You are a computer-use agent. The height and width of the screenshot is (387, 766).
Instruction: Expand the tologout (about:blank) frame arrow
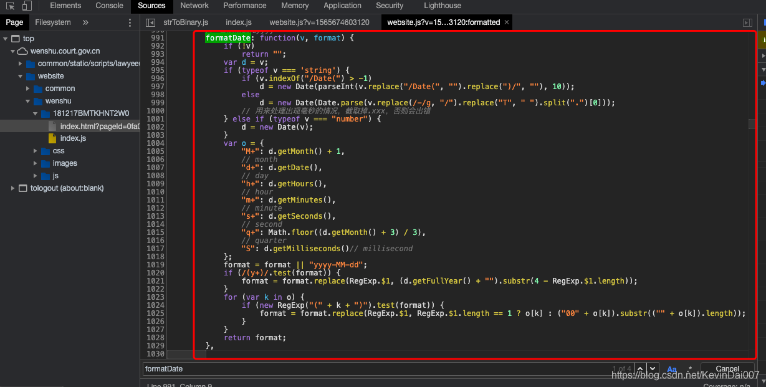click(13, 188)
